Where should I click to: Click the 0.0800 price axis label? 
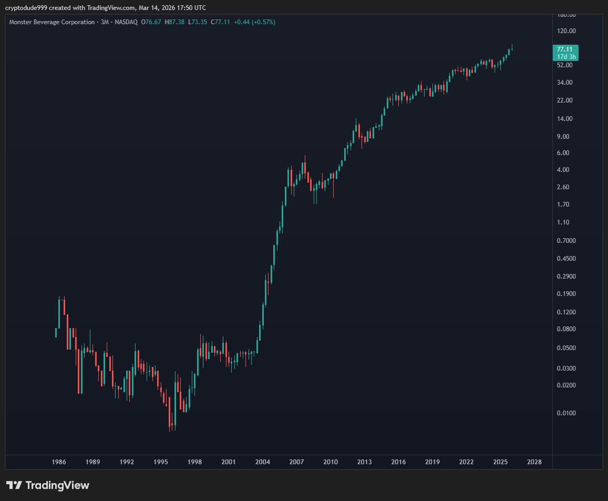point(566,329)
